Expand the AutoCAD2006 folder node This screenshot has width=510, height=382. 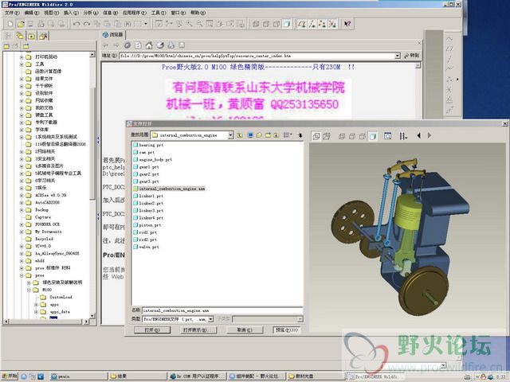coord(22,202)
